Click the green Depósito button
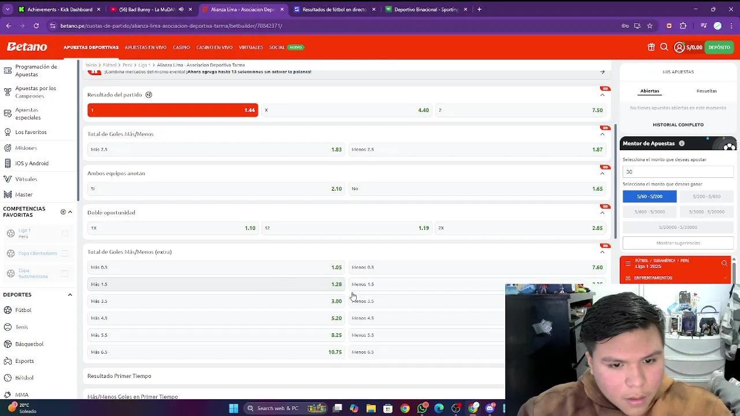Image resolution: width=740 pixels, height=416 pixels. [x=719, y=47]
